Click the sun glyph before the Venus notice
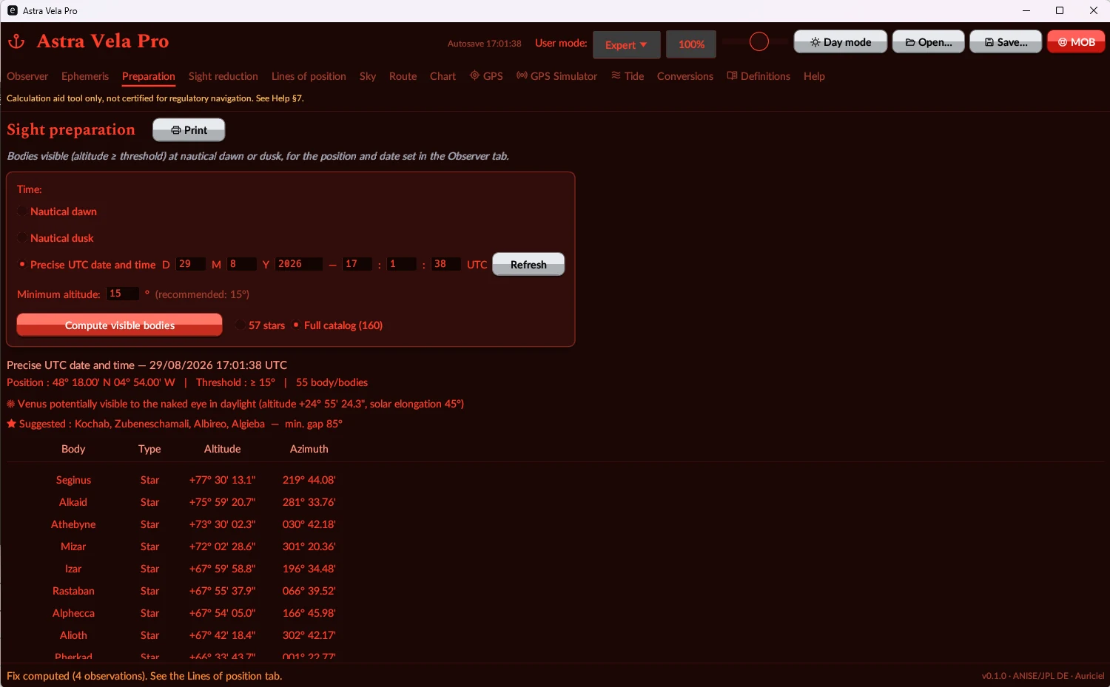The width and height of the screenshot is (1110, 687). 10,404
